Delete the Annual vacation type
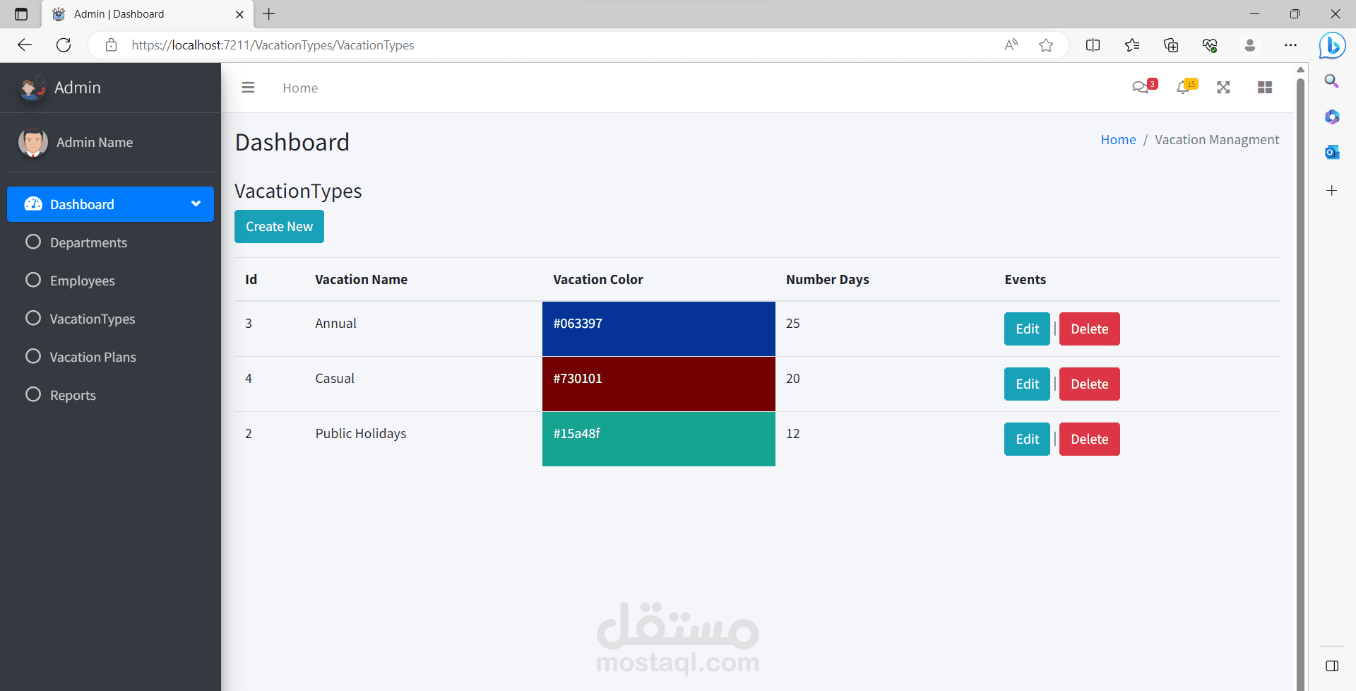This screenshot has width=1356, height=691. [x=1089, y=329]
